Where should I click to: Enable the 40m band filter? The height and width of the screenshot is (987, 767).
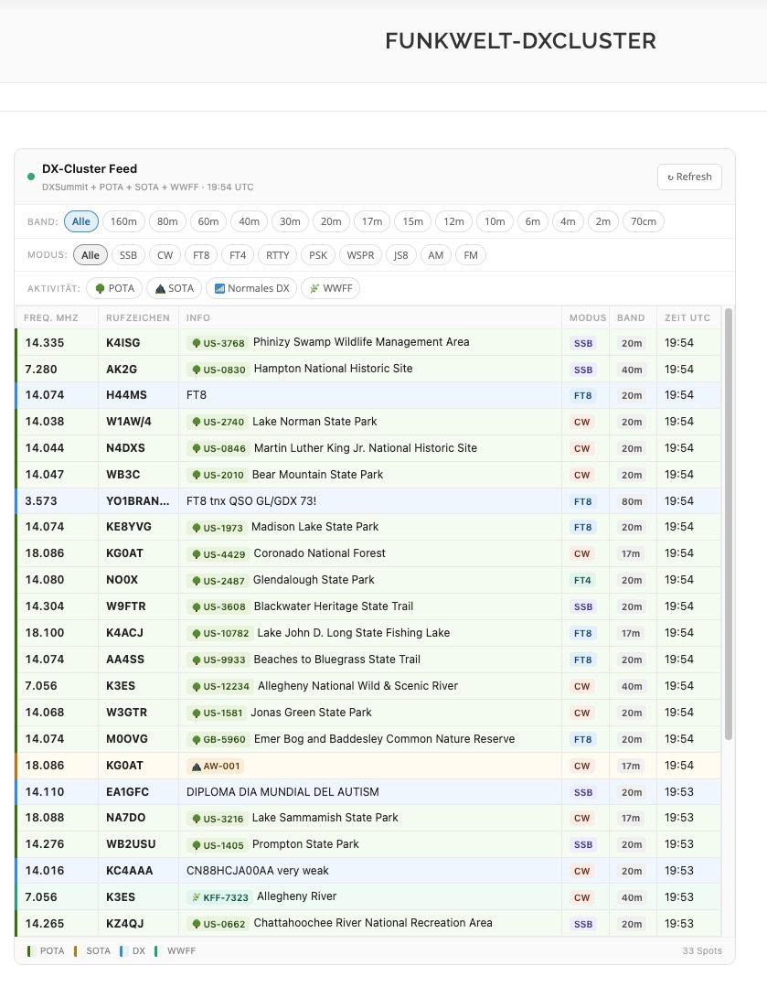pyautogui.click(x=250, y=221)
